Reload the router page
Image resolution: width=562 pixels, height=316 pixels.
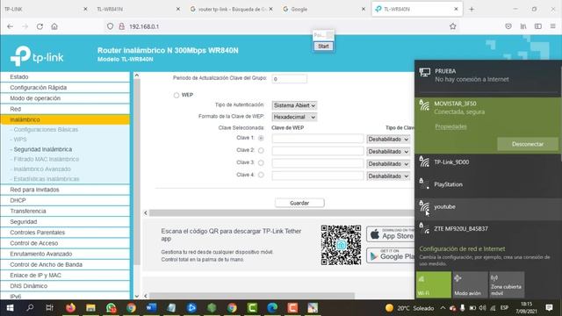coord(40,26)
